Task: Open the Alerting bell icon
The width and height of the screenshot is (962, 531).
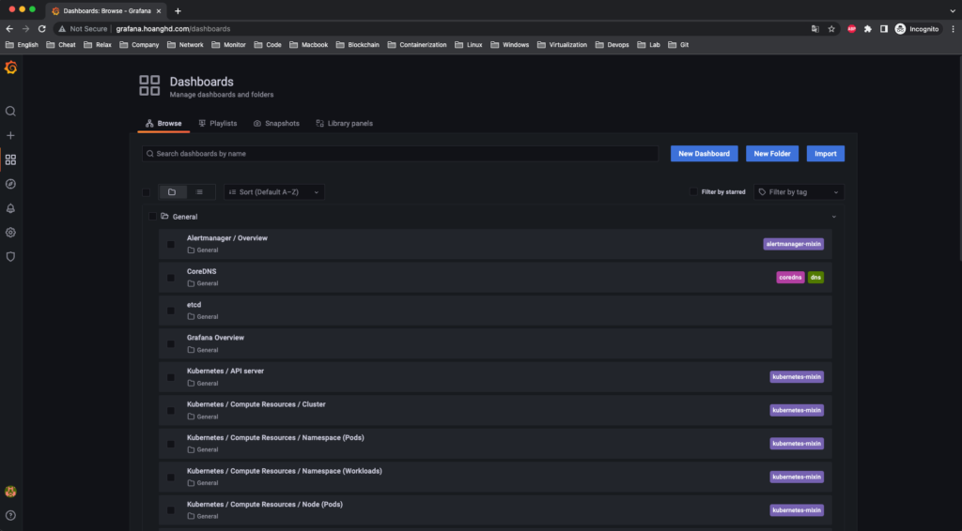Action: [10, 208]
